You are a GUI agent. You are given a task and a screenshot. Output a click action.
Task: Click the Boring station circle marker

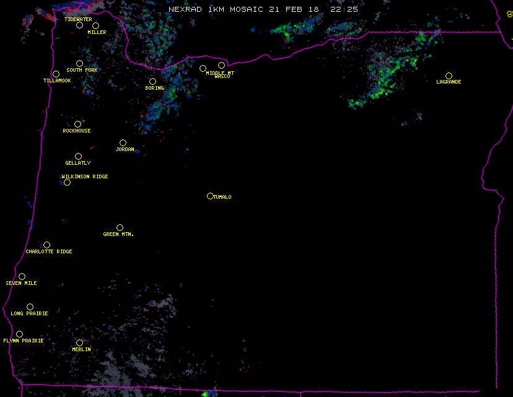coord(152,81)
